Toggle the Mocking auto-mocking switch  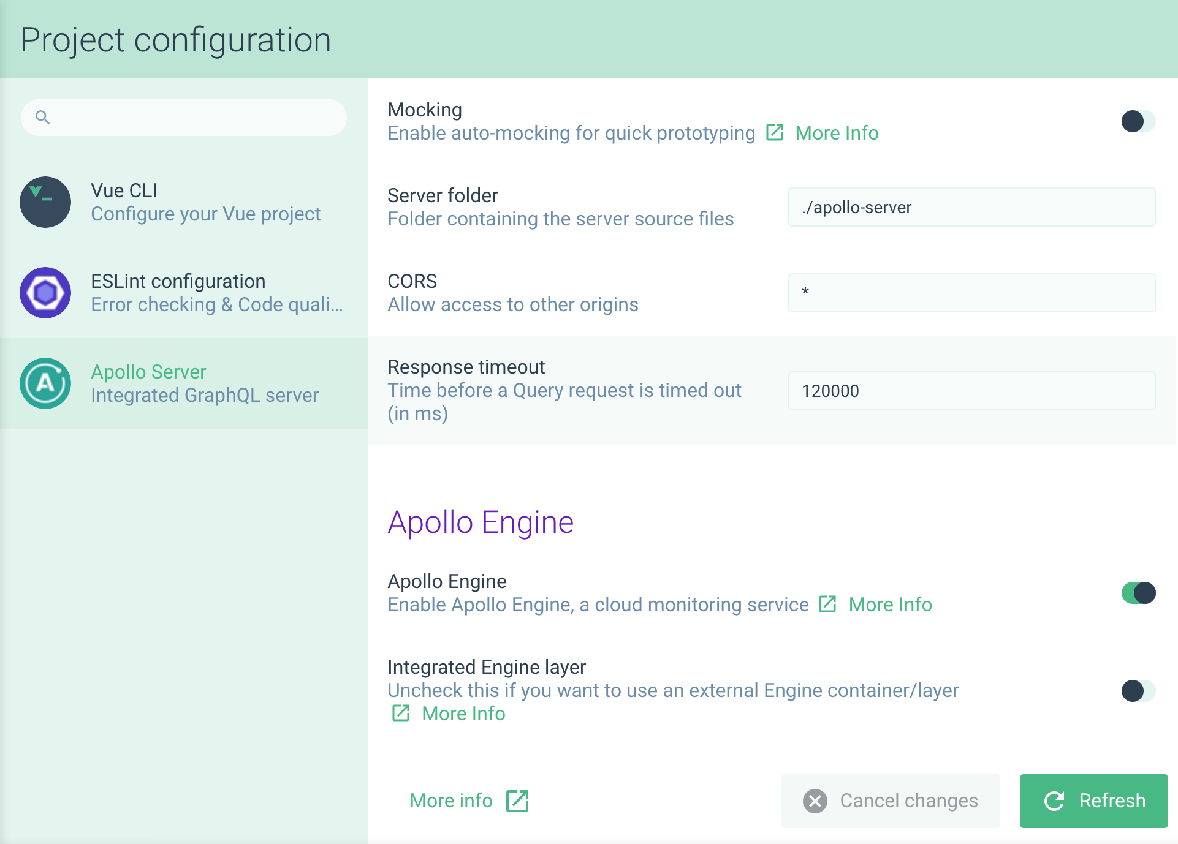pos(1137,119)
